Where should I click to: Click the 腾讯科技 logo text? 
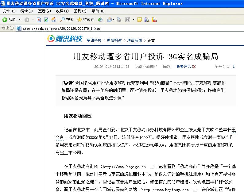[69, 39]
